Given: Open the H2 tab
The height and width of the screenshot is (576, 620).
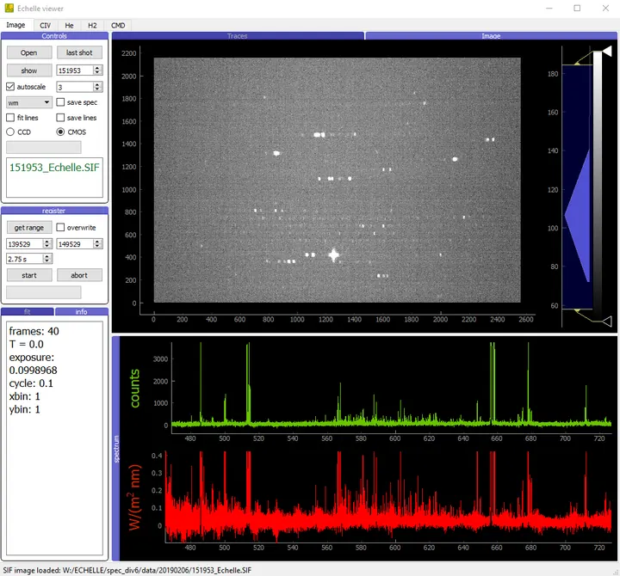Looking at the screenshot, I should (x=92, y=25).
